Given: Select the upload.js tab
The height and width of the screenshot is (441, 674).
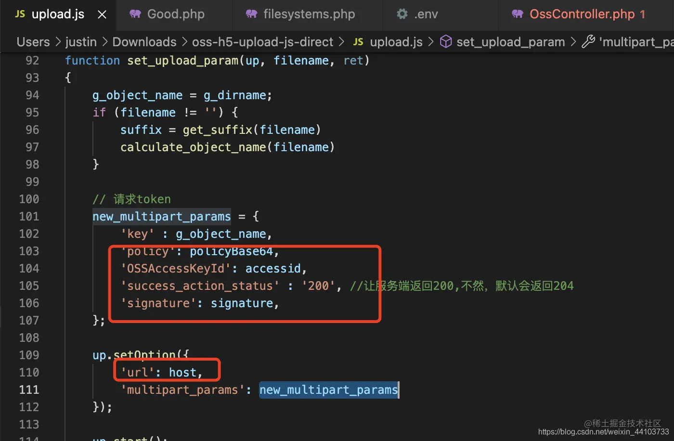Looking at the screenshot, I should pyautogui.click(x=58, y=14).
